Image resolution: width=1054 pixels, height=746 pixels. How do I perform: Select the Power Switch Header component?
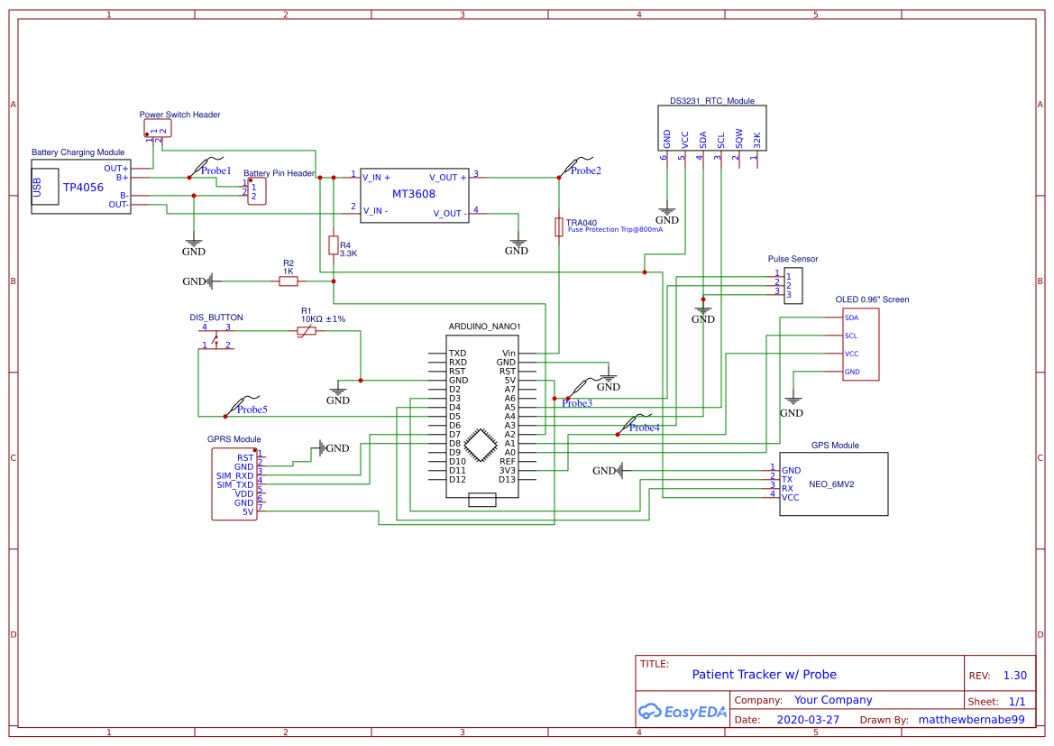tap(157, 128)
